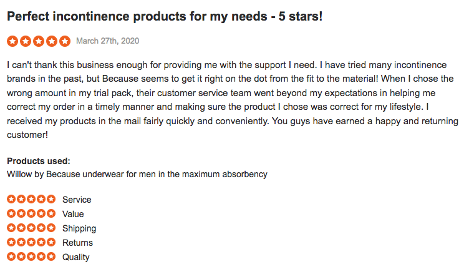Screen dimensions: 464x277
Task: Click the Shipping rating label
Action: pos(79,228)
